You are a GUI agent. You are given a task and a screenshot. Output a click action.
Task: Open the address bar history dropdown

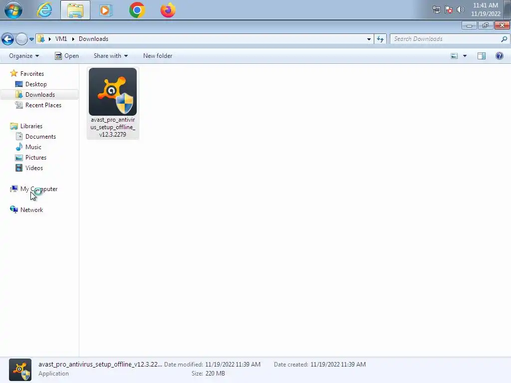click(369, 39)
